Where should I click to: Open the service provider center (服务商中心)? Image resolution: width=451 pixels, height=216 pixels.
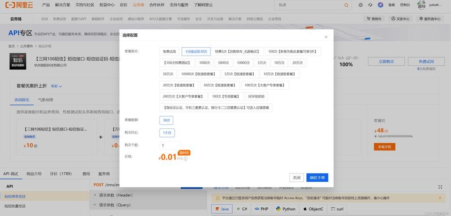pos(430,19)
